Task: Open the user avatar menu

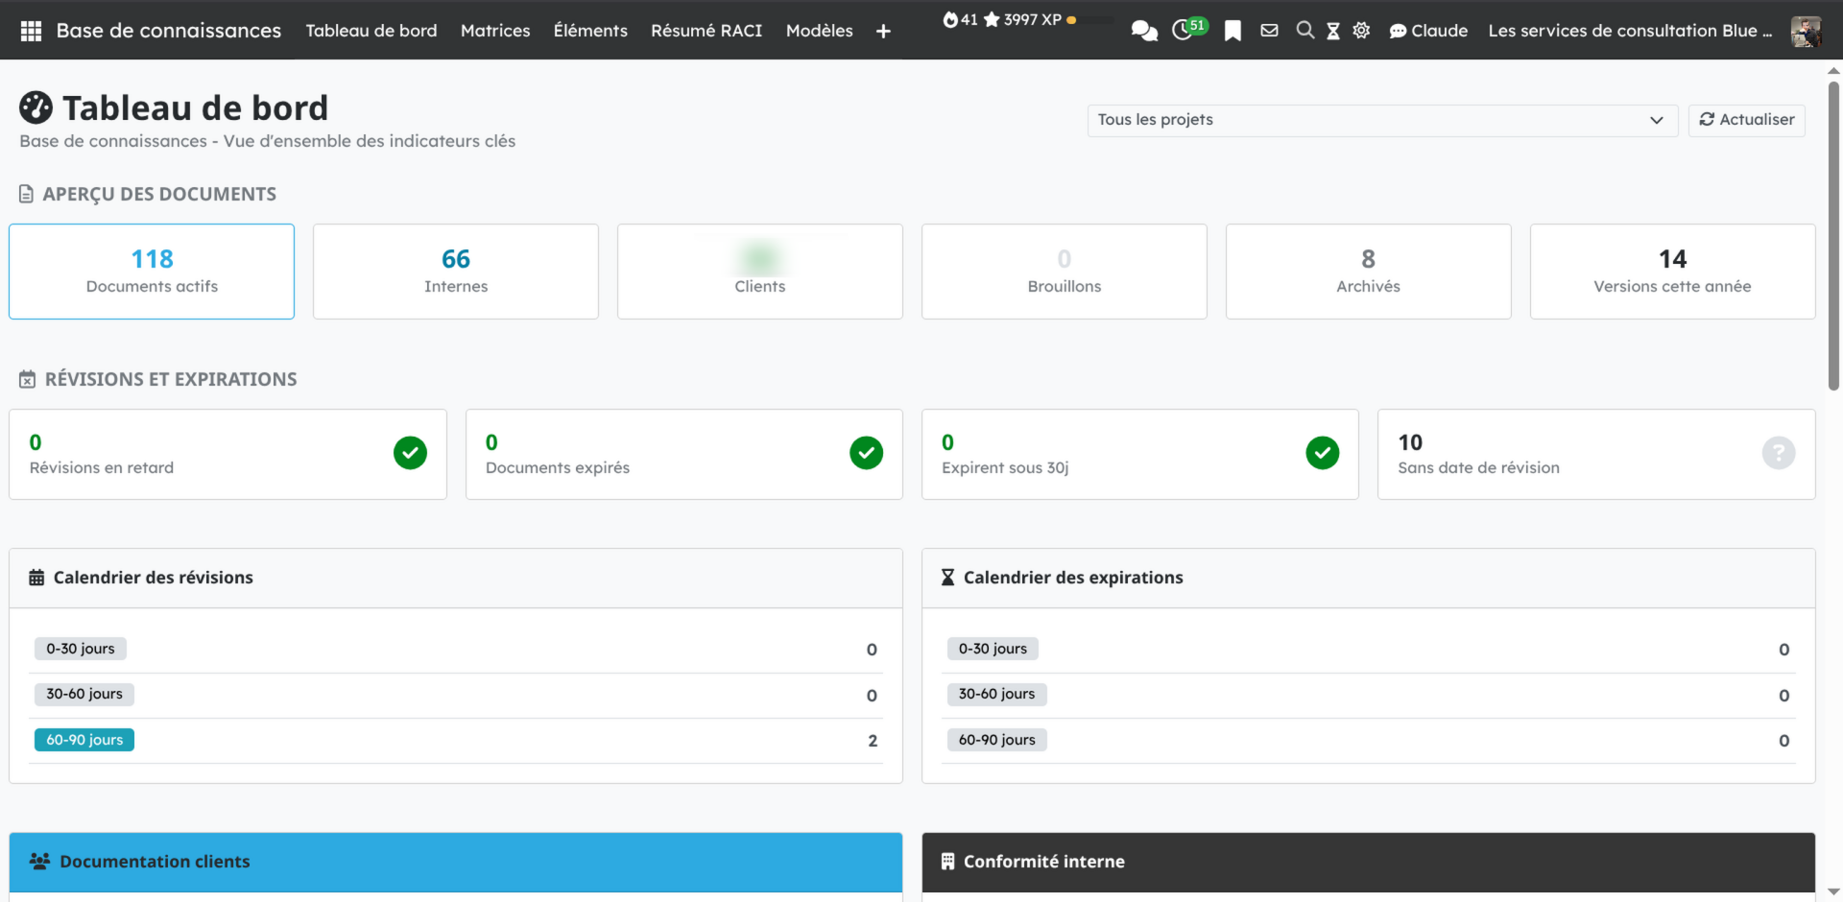Action: click(x=1806, y=31)
